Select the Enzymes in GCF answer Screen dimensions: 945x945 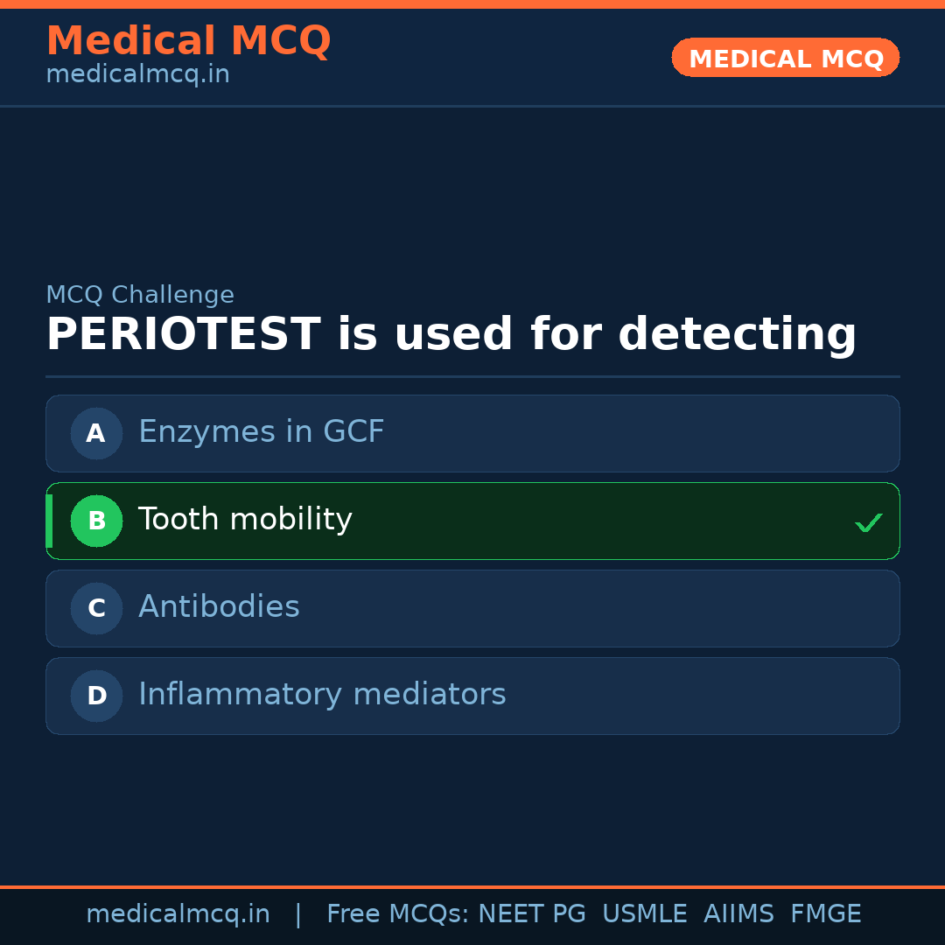tap(262, 432)
